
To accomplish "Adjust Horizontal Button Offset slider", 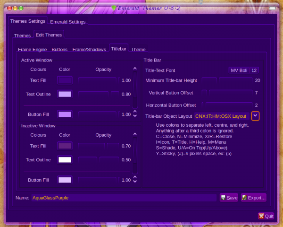I will pos(227,105).
